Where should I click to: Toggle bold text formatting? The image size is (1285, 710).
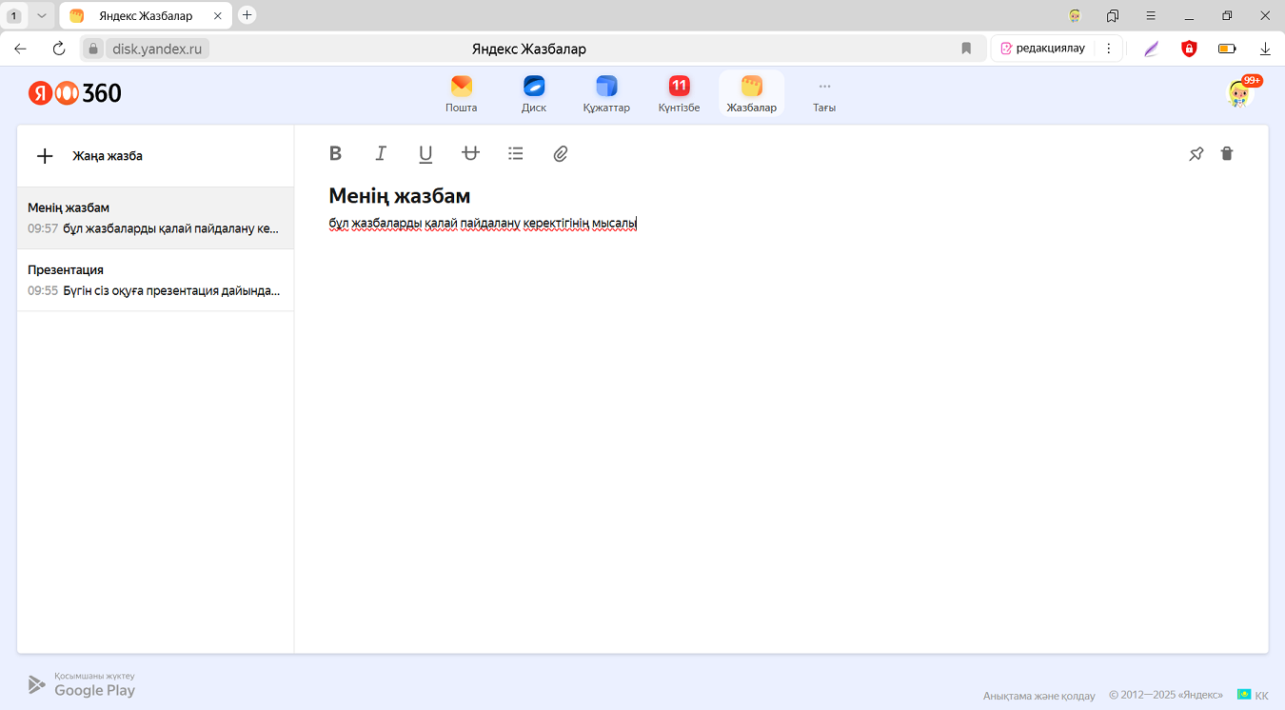[335, 153]
